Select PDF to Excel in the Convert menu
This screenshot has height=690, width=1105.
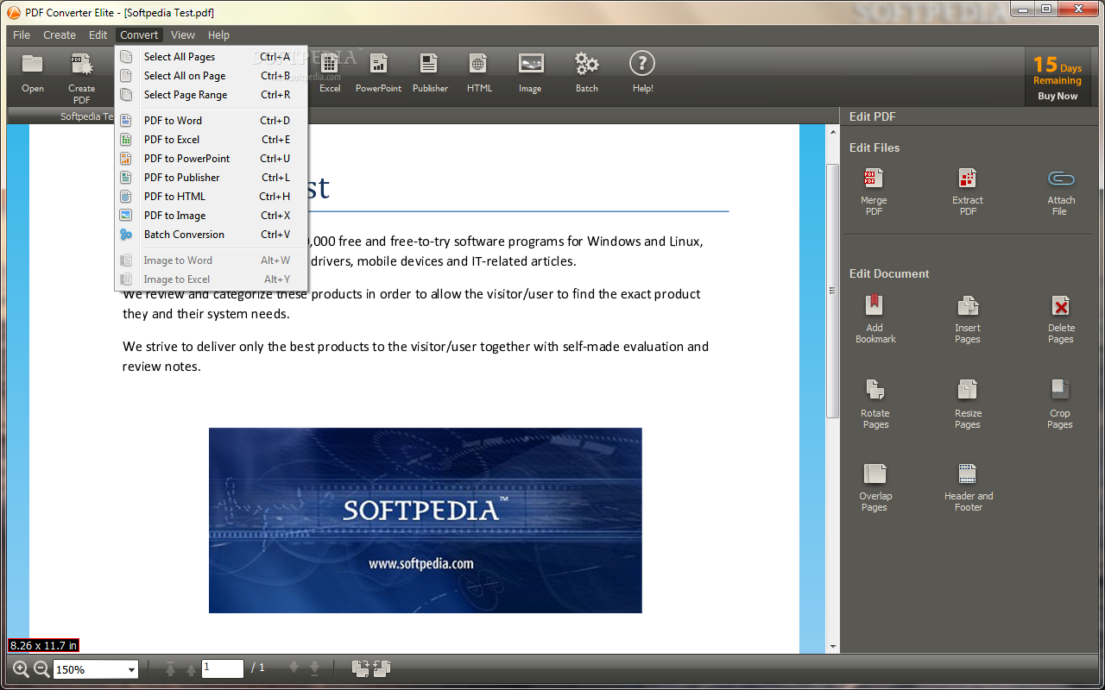(212, 140)
